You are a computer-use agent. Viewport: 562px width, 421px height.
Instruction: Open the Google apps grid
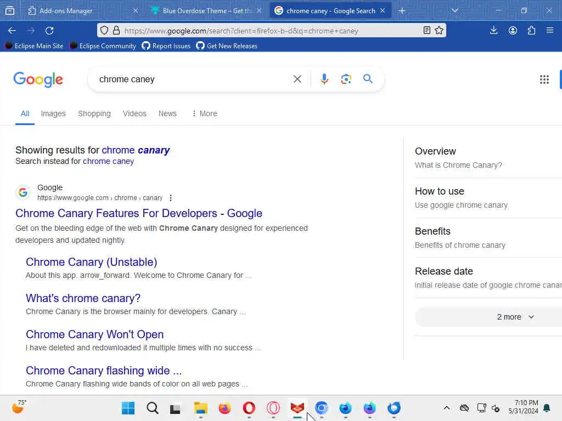coord(544,79)
